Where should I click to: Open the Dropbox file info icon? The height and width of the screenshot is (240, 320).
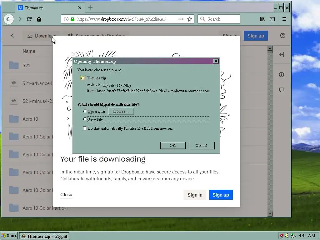coord(282,75)
